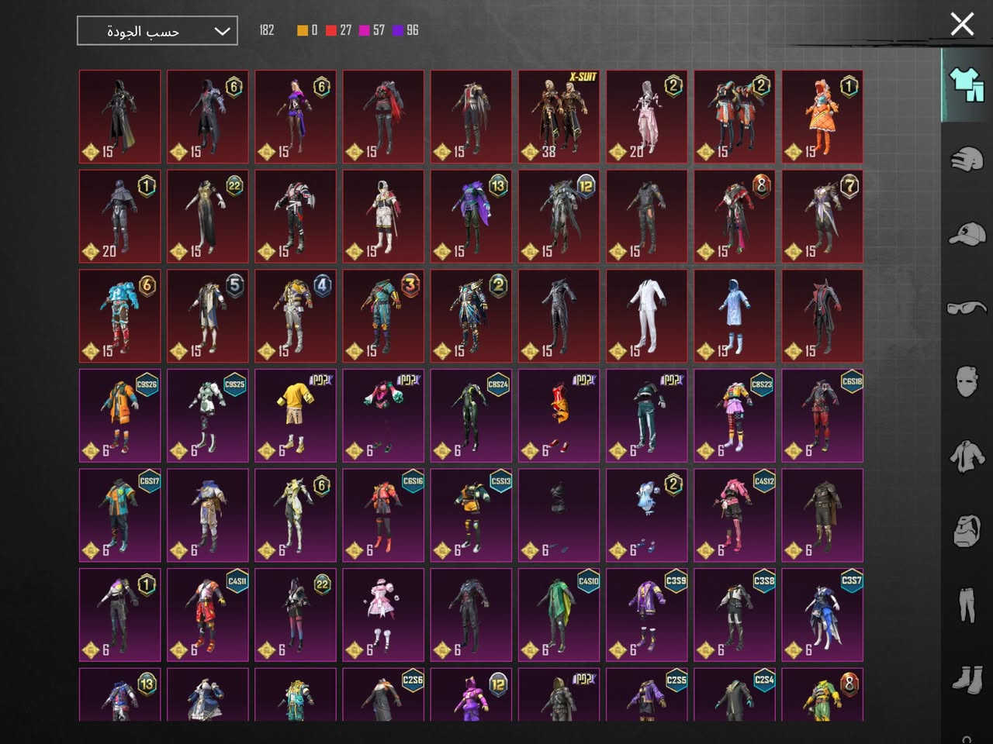This screenshot has width=993, height=744.
Task: Open the backpack category
Action: click(967, 531)
